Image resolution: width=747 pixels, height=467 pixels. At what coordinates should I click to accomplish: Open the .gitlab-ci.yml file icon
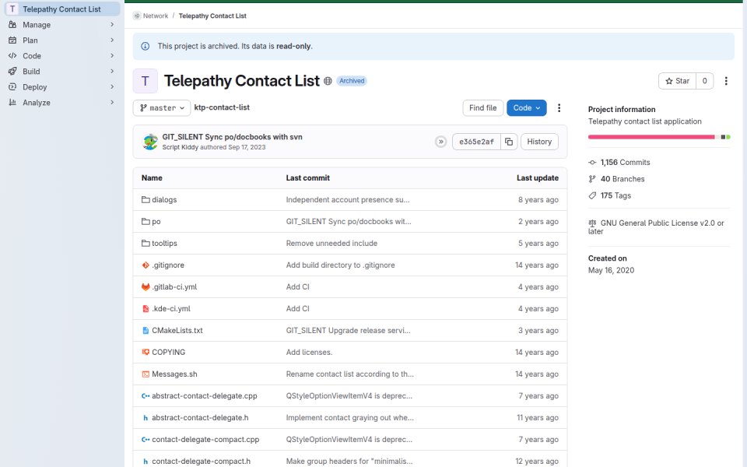[x=146, y=287]
